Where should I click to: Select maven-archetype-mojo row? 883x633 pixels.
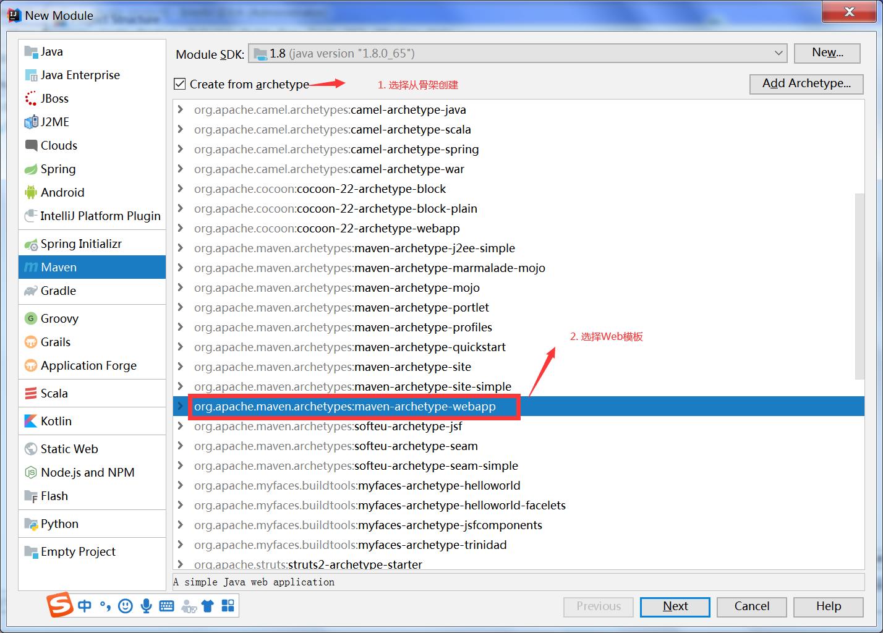click(518, 287)
